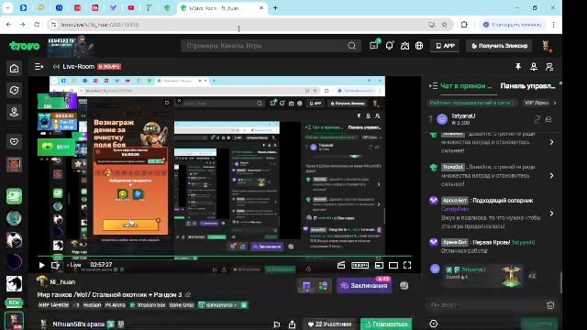This screenshot has width=587, height=330.
Task: Open the clip icon in player controls
Action: pyautogui.click(x=341, y=265)
